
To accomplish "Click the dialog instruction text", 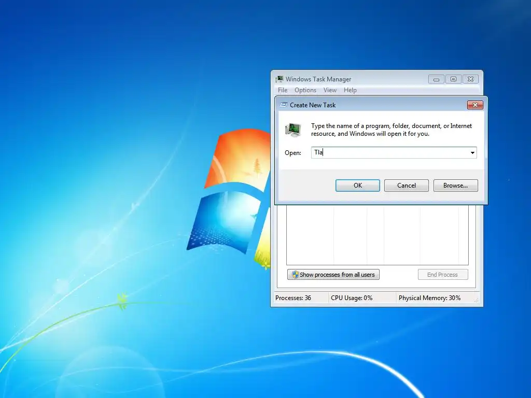I will click(x=392, y=130).
